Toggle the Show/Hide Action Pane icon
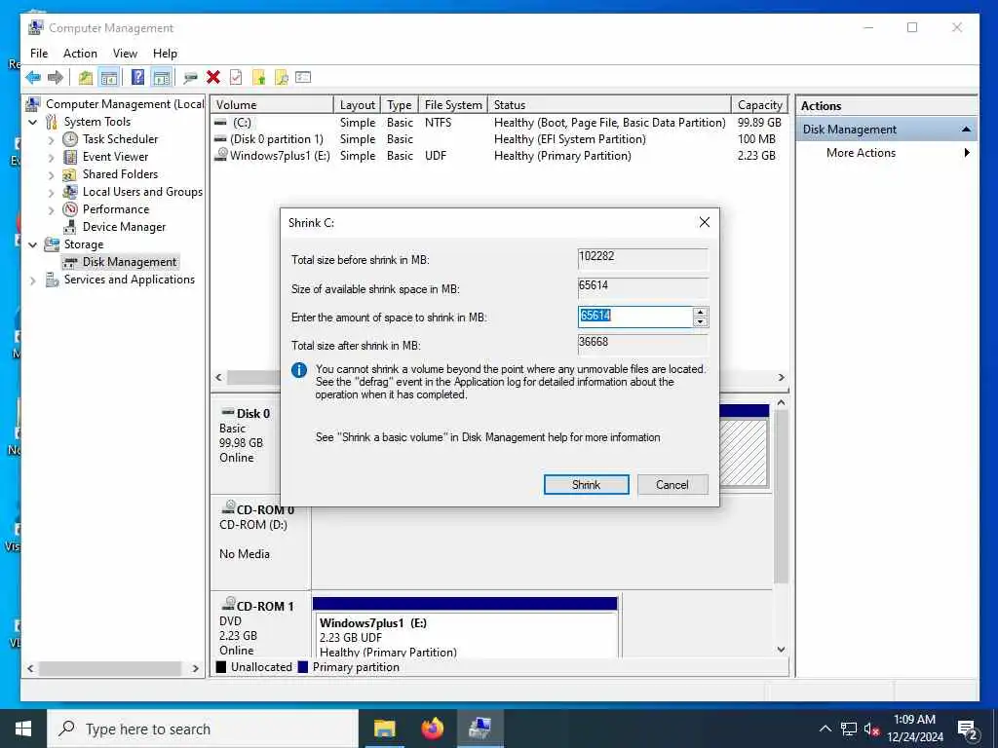Viewport: 998px width, 748px height. click(162, 78)
